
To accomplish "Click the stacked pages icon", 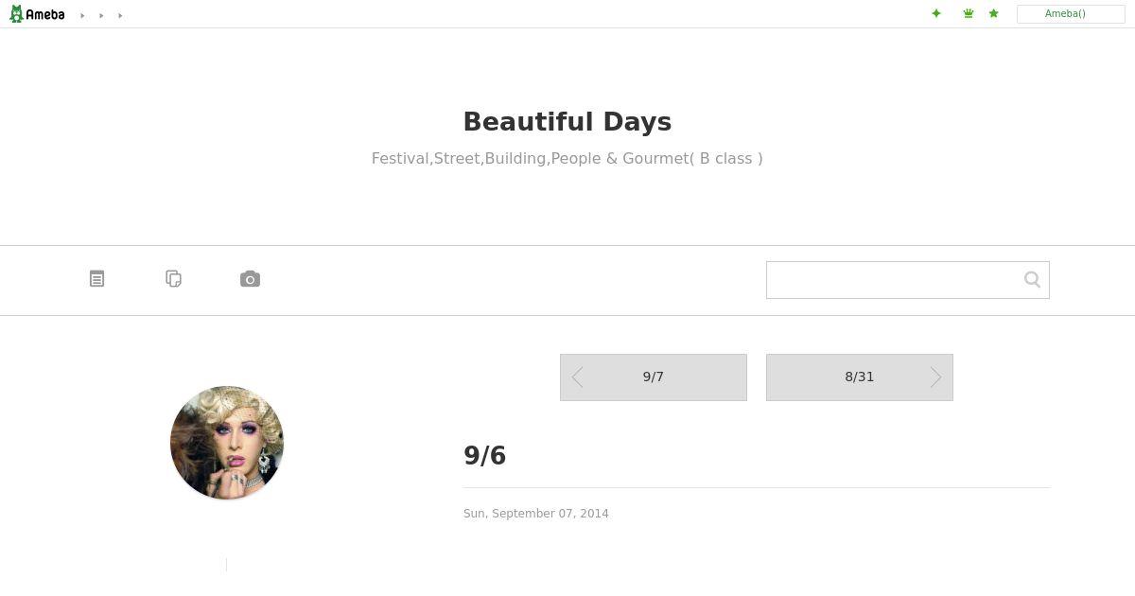I will tap(173, 279).
